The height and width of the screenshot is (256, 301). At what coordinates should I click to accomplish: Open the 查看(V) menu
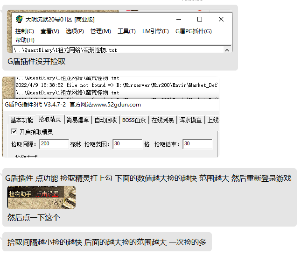click(50, 31)
